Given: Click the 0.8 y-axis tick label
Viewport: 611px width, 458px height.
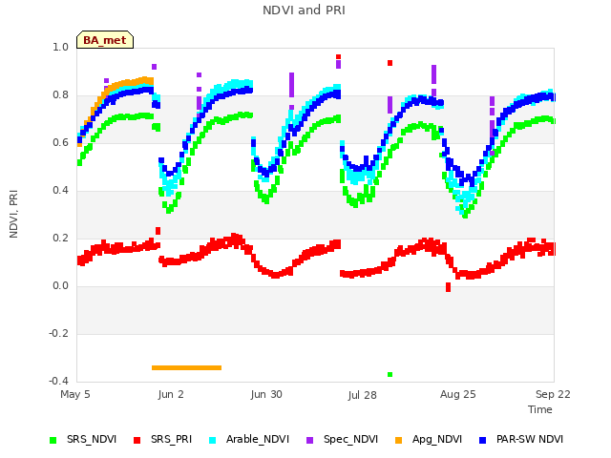Looking at the screenshot, I should [60, 95].
